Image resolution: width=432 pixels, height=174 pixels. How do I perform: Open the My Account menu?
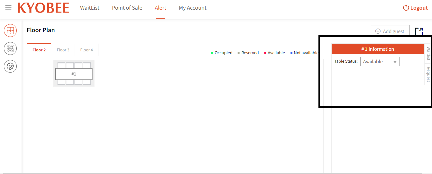click(193, 8)
